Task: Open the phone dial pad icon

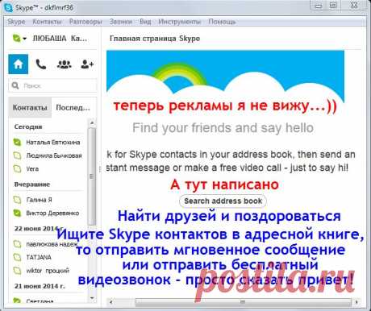Action: pyautogui.click(x=41, y=64)
